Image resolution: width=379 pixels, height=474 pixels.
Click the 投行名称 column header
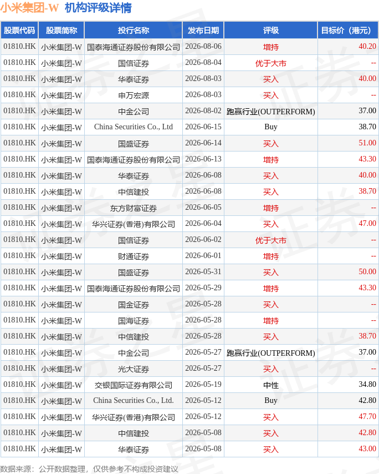[x=134, y=30]
